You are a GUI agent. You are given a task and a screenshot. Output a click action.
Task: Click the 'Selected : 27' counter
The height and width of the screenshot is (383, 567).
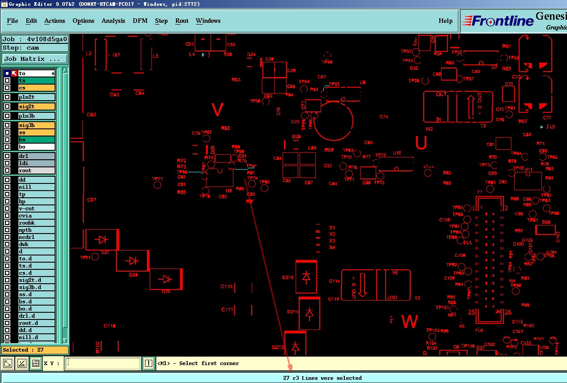(35, 350)
